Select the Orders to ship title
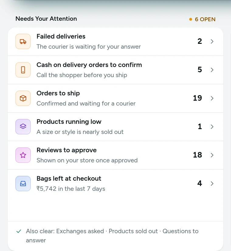The width and height of the screenshot is (231, 251). pyautogui.click(x=58, y=93)
